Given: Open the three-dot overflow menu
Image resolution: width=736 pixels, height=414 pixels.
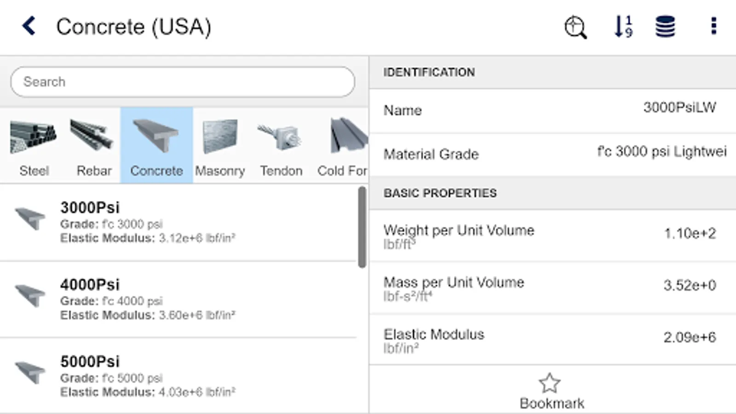Looking at the screenshot, I should pyautogui.click(x=713, y=26).
